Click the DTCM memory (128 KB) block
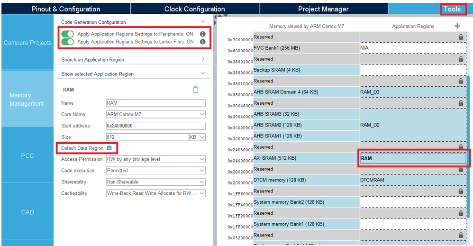The height and width of the screenshot is (246, 473). point(306,180)
